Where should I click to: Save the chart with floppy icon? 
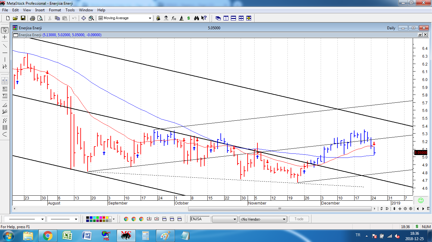tap(23, 18)
